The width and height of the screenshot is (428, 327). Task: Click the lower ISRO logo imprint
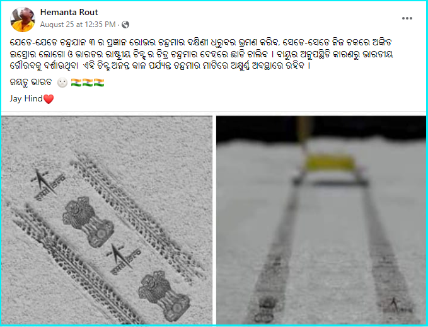click(124, 259)
